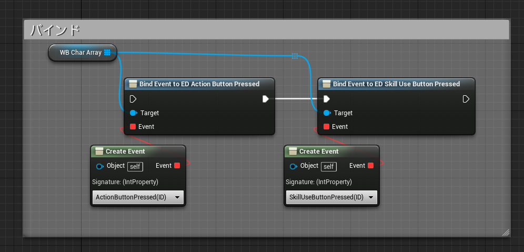
Task: Click Target pin on Bind Action Button Pressed node
Action: tap(133, 113)
